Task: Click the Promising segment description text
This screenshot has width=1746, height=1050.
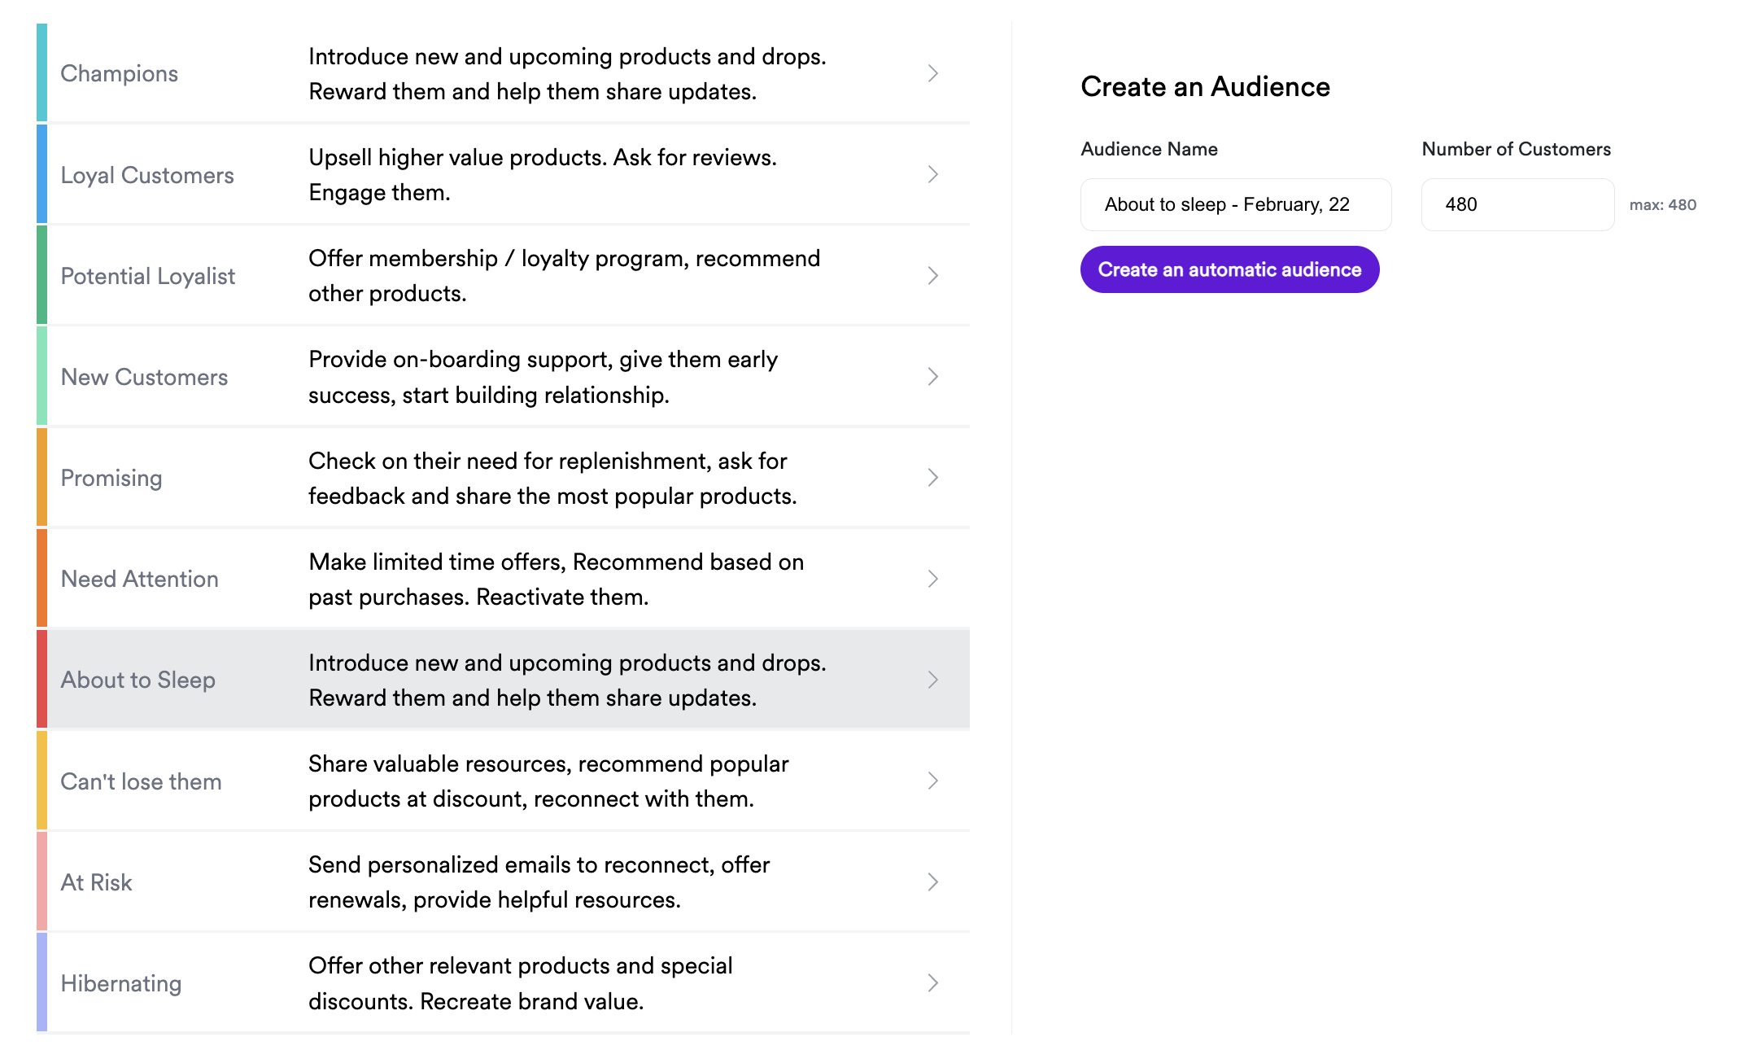Action: pos(552,478)
